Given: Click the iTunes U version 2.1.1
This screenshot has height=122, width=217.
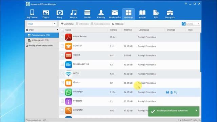Looking at the screenshot, I should (x=112, y=46).
